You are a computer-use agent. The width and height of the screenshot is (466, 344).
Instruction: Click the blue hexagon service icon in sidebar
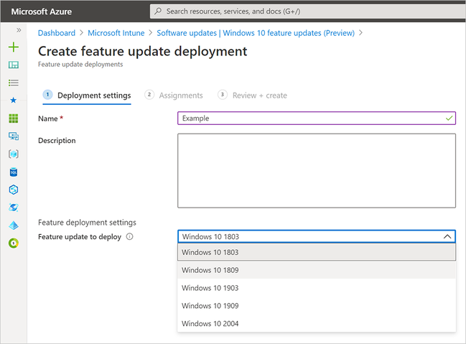pos(14,190)
